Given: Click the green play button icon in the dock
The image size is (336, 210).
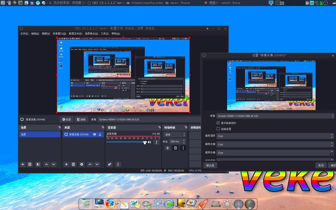Looking at the screenshot, I should coord(169,204).
